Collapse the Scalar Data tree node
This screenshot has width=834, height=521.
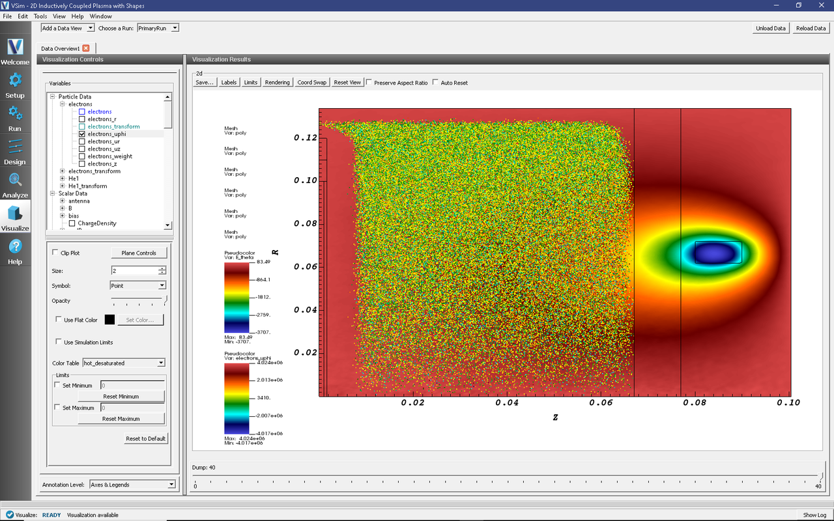(52, 193)
